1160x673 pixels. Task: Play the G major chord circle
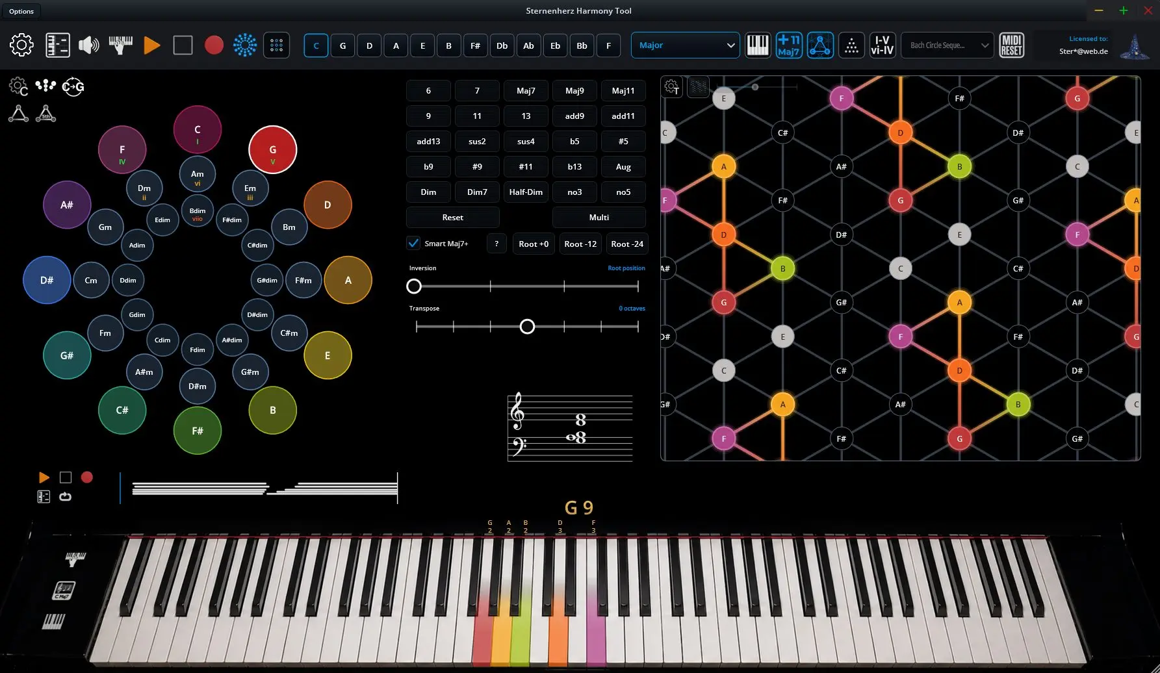click(x=273, y=149)
